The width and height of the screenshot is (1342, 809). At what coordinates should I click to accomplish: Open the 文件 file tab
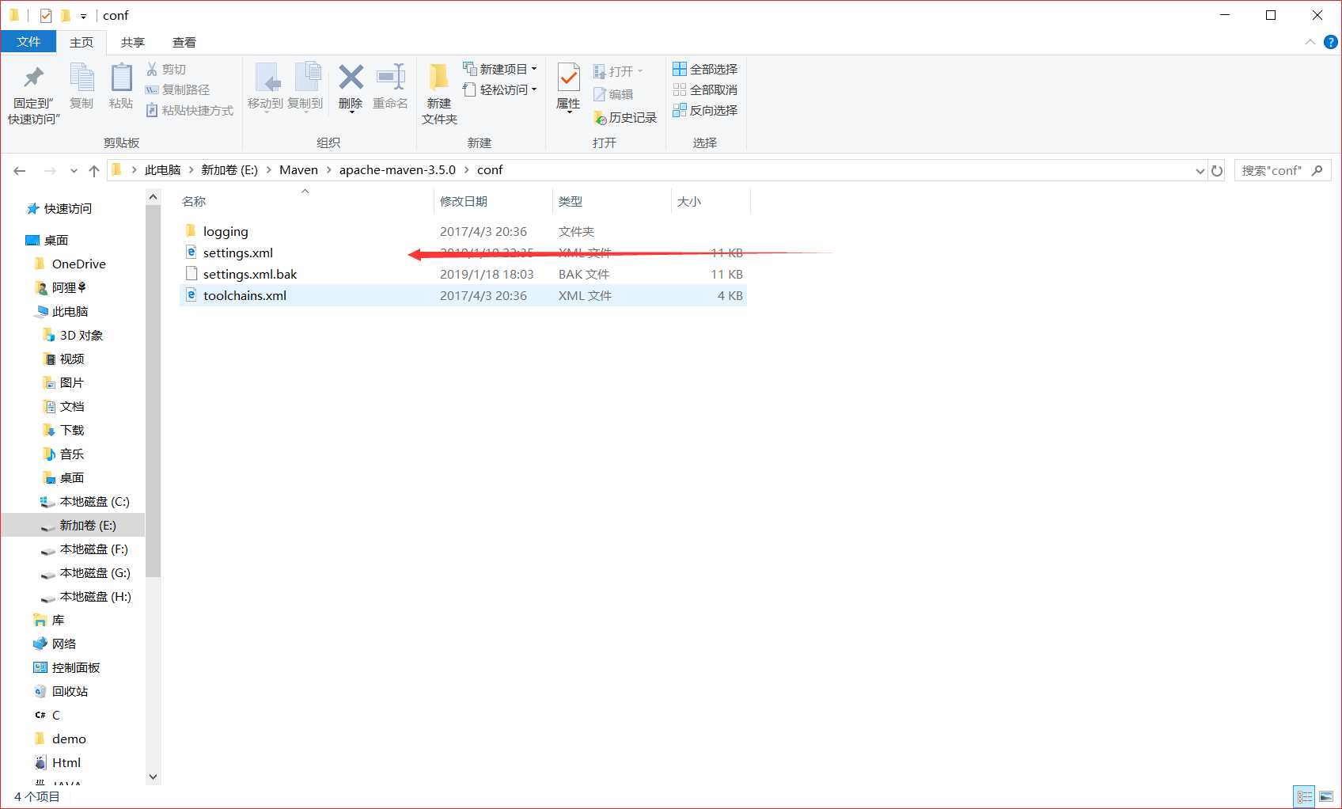[x=28, y=42]
